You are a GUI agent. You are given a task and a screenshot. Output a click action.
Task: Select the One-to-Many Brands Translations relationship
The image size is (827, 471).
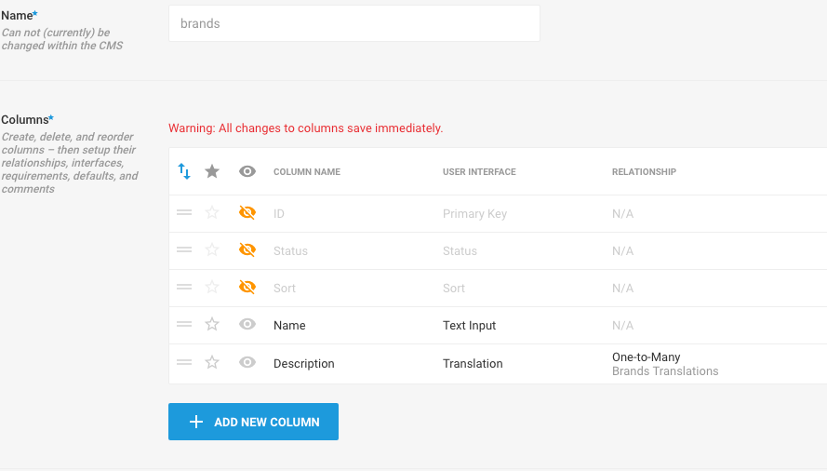click(x=665, y=364)
